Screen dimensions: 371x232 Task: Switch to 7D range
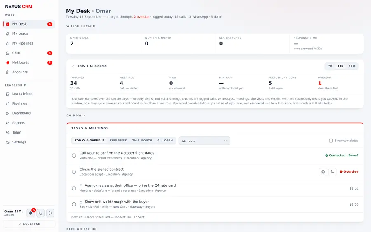[x=330, y=66]
